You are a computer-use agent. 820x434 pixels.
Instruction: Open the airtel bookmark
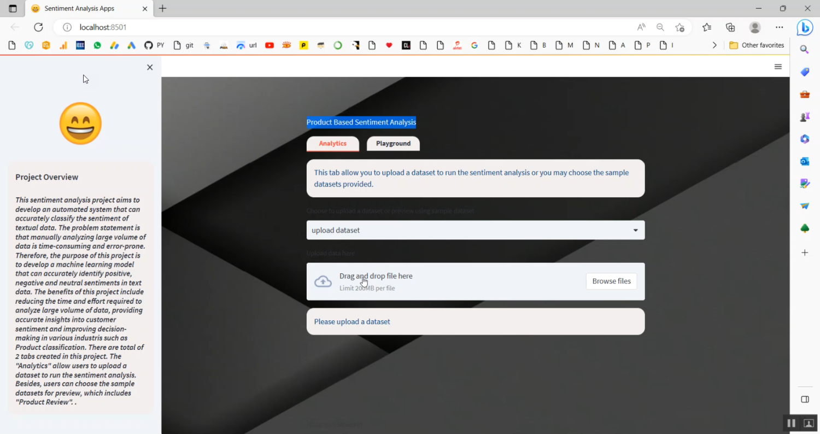pyautogui.click(x=458, y=45)
